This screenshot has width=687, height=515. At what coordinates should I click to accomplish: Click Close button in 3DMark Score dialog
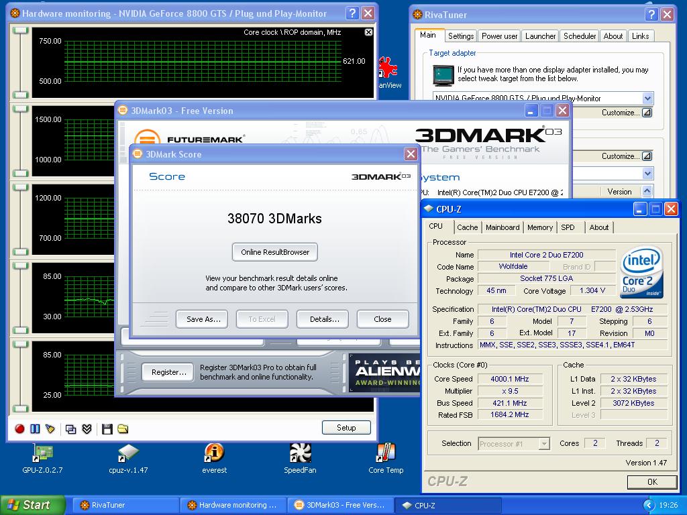pos(382,319)
